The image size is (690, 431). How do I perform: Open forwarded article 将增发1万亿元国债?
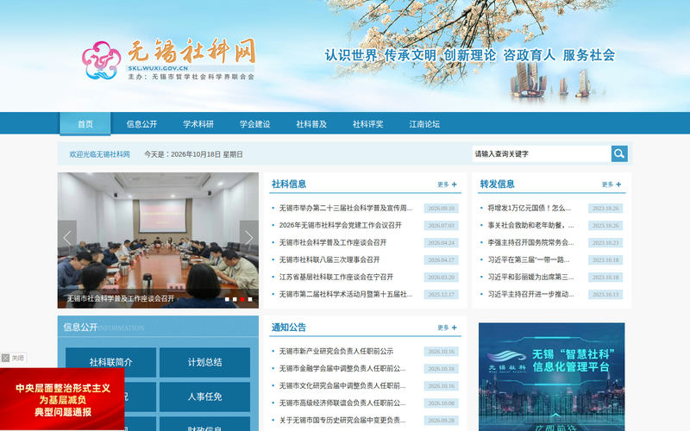[x=530, y=208]
